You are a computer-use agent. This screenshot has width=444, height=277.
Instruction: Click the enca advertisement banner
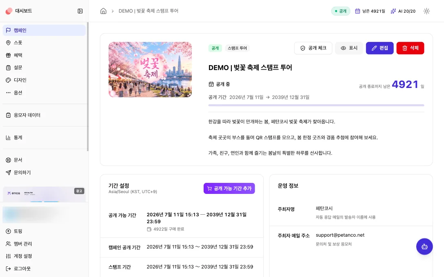pos(44,194)
